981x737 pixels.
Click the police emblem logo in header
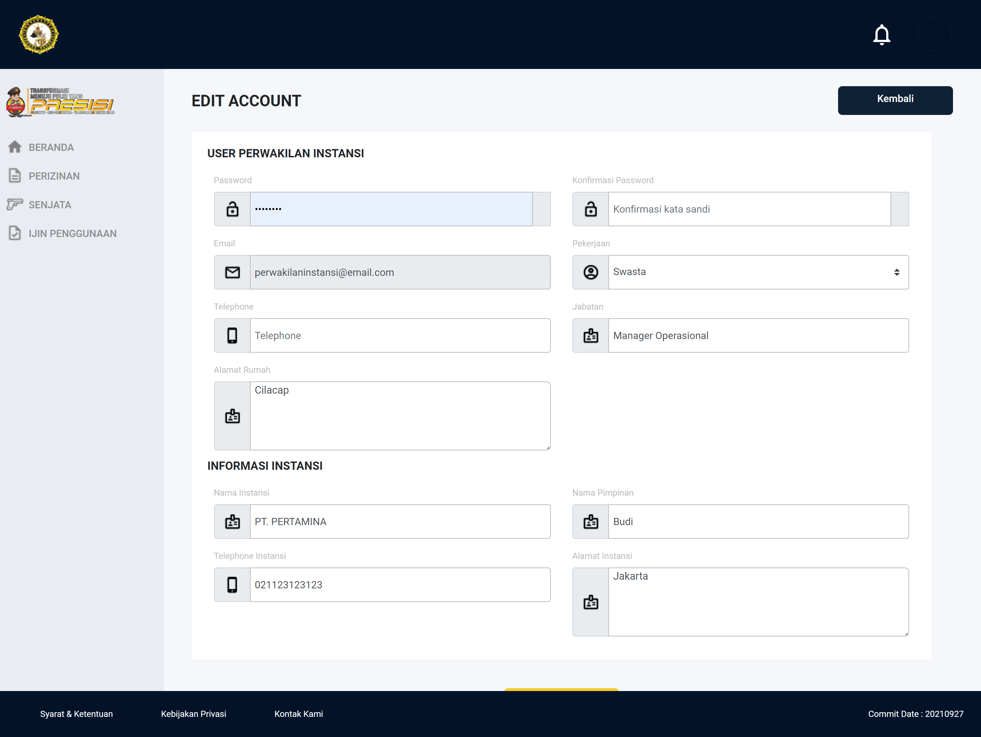coord(38,34)
